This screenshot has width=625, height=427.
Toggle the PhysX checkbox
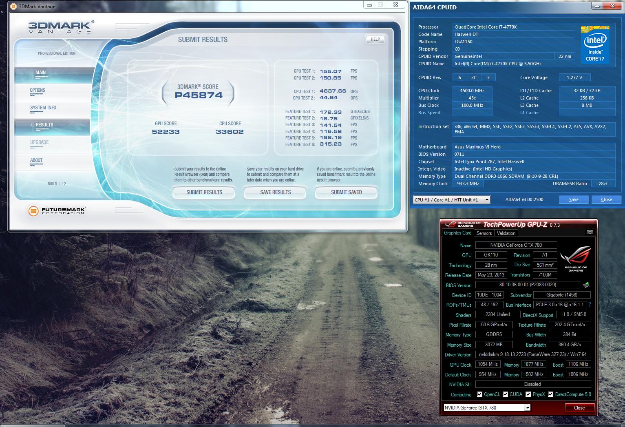tap(528, 394)
